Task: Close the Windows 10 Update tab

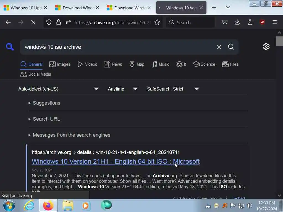Action: pyautogui.click(x=46, y=7)
